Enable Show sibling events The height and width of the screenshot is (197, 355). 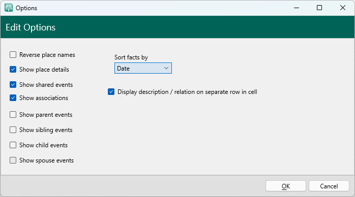(13, 129)
